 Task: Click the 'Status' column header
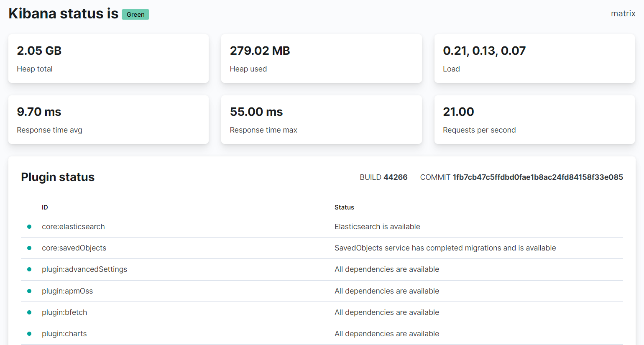[x=344, y=207]
